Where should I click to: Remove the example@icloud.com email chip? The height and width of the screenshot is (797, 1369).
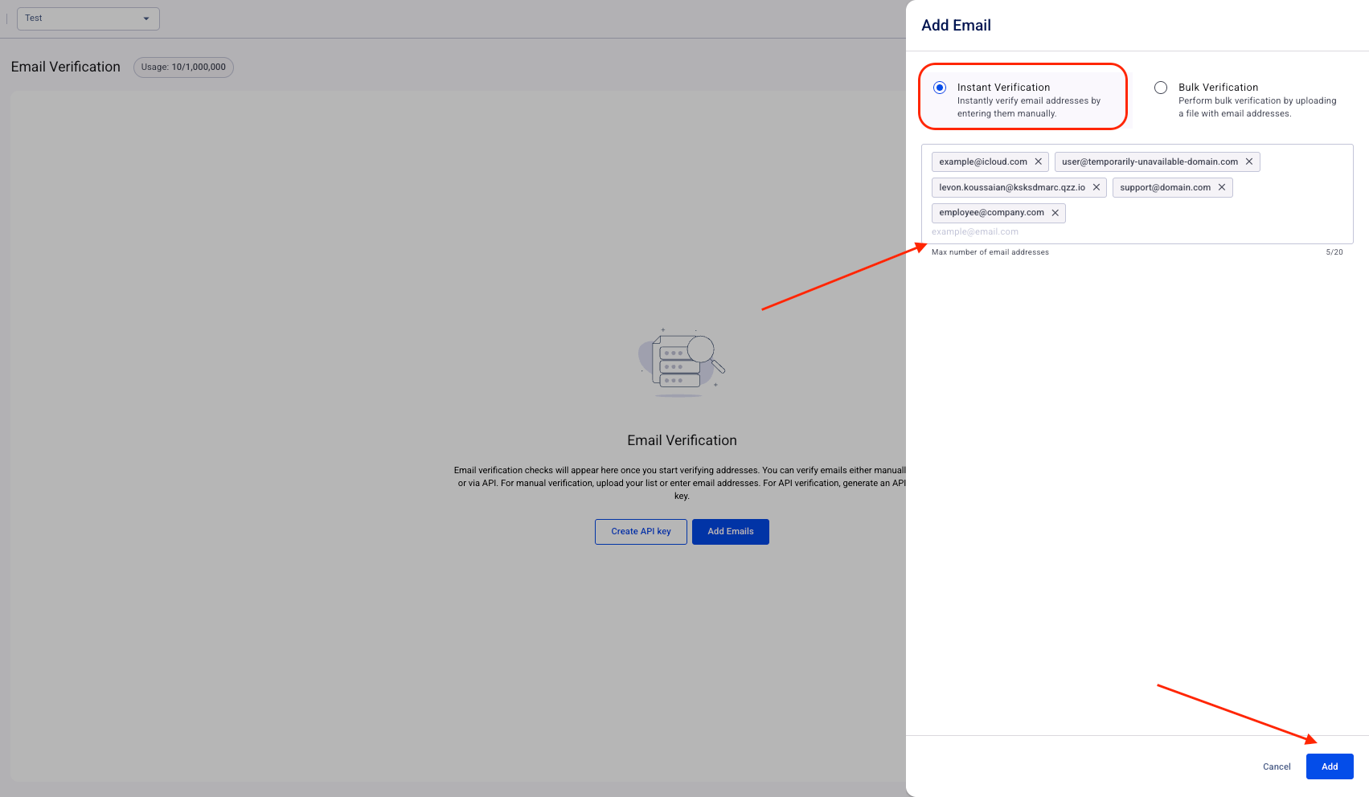pos(1038,161)
